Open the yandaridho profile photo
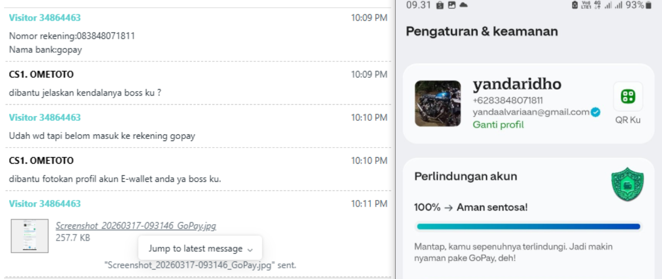Viewport: 662px width, 279px height. click(x=437, y=103)
